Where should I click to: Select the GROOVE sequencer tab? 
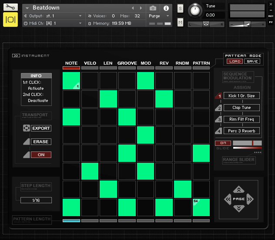[x=127, y=63]
